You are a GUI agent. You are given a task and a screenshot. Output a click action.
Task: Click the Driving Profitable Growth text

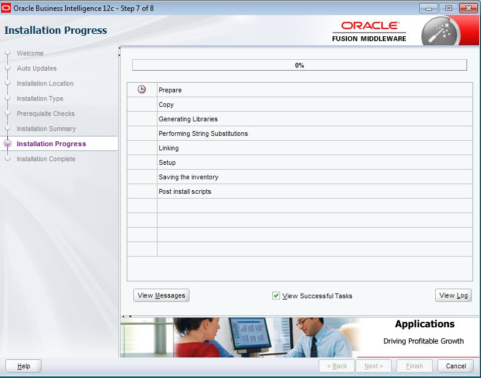(423, 341)
